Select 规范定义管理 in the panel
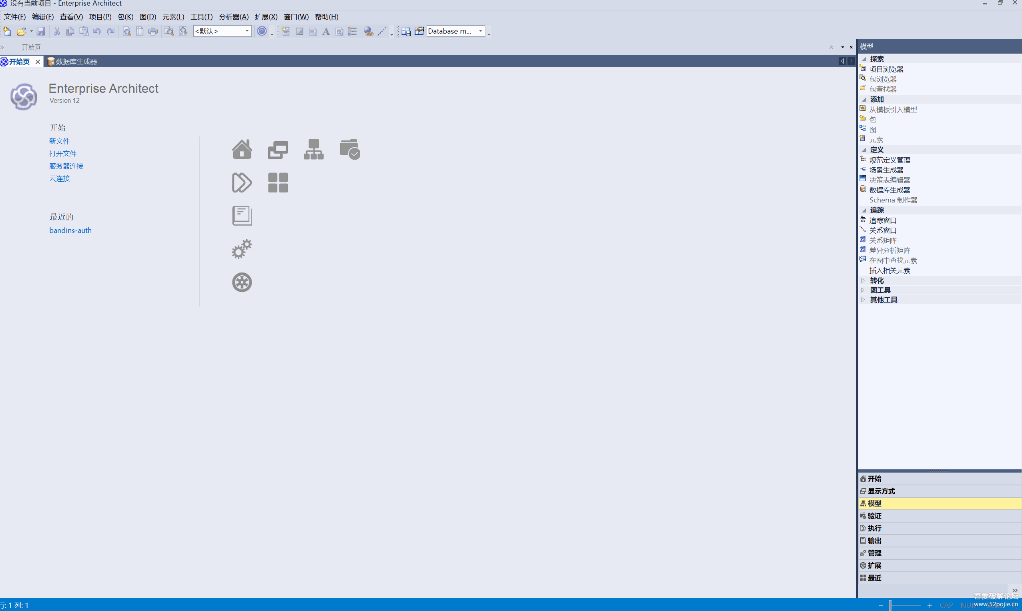The width and height of the screenshot is (1022, 611). (x=890, y=160)
